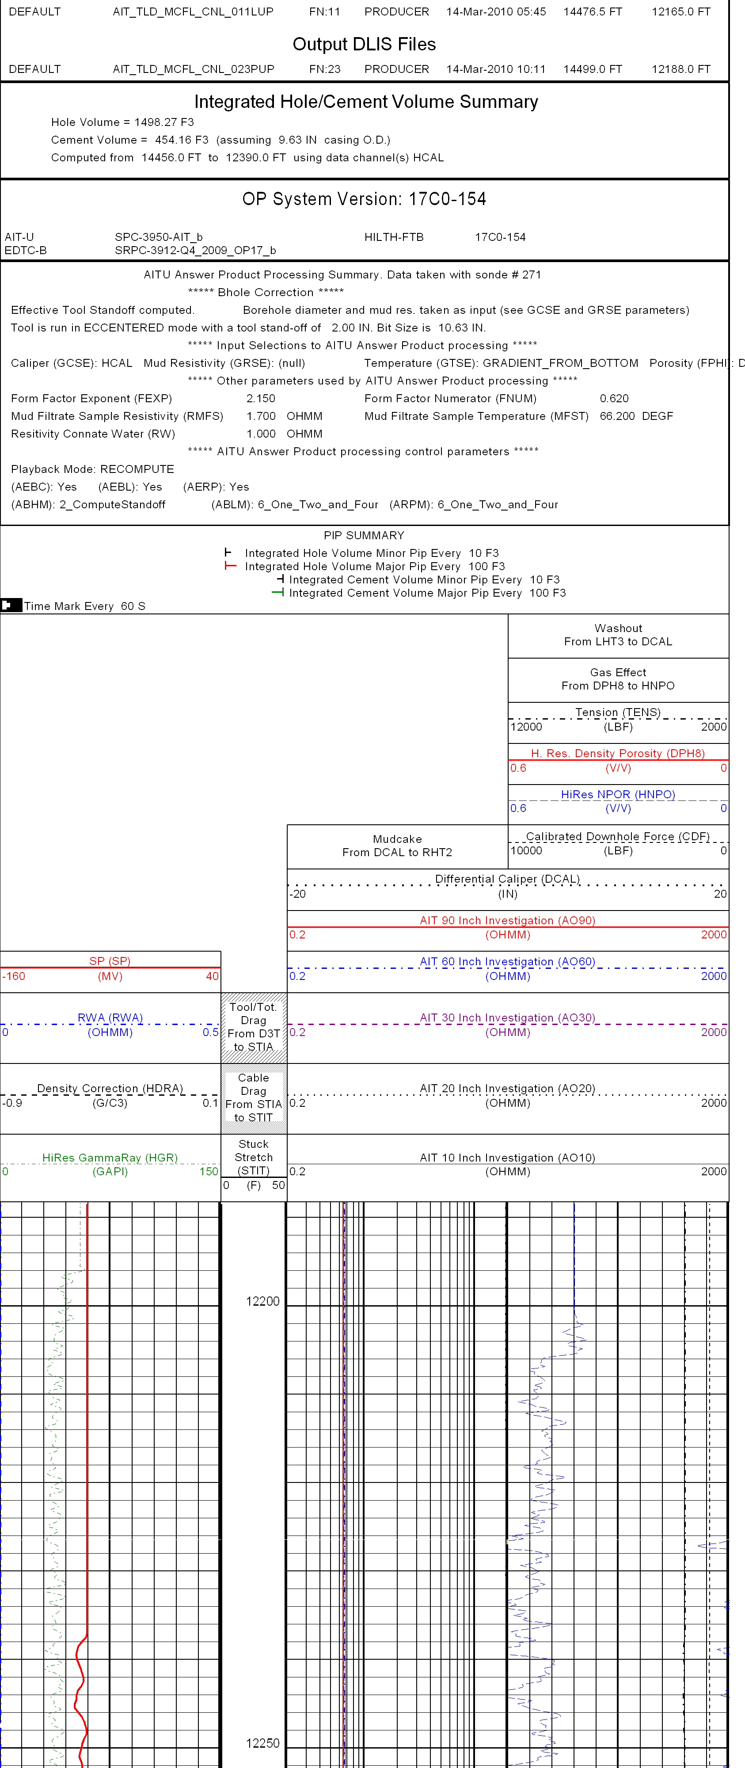Select the "Cement Volume = 454.16 F3" line
745x1768 pixels.
(220, 140)
